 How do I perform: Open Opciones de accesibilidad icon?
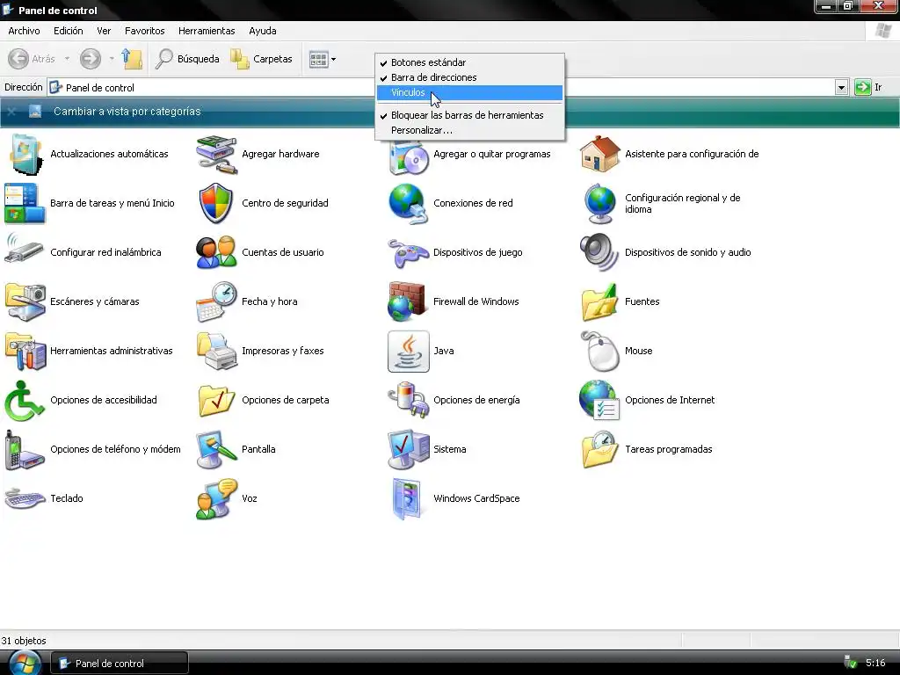(x=24, y=401)
